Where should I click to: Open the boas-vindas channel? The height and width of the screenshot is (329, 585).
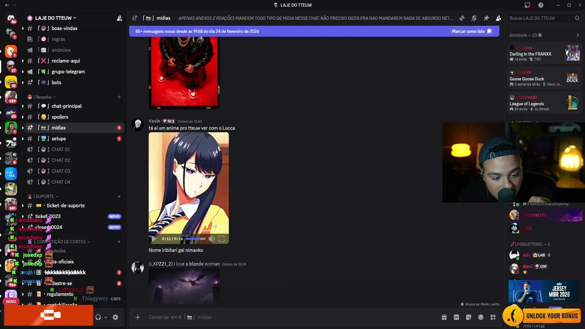74,28
